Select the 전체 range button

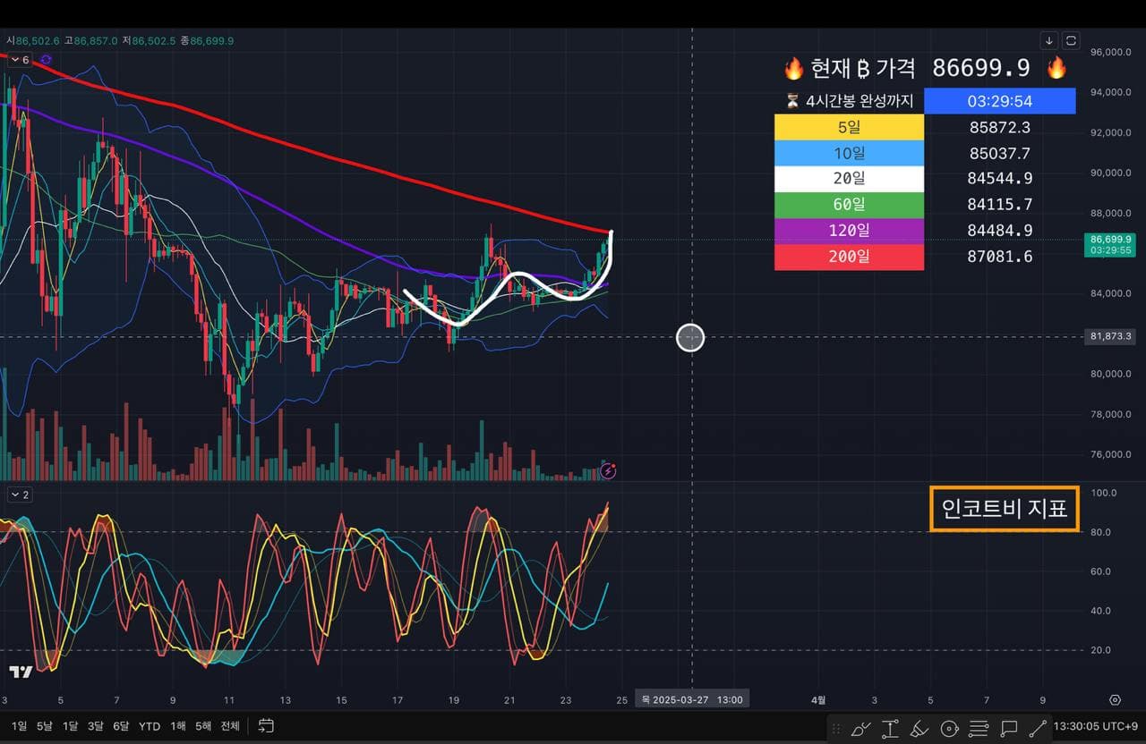(230, 726)
